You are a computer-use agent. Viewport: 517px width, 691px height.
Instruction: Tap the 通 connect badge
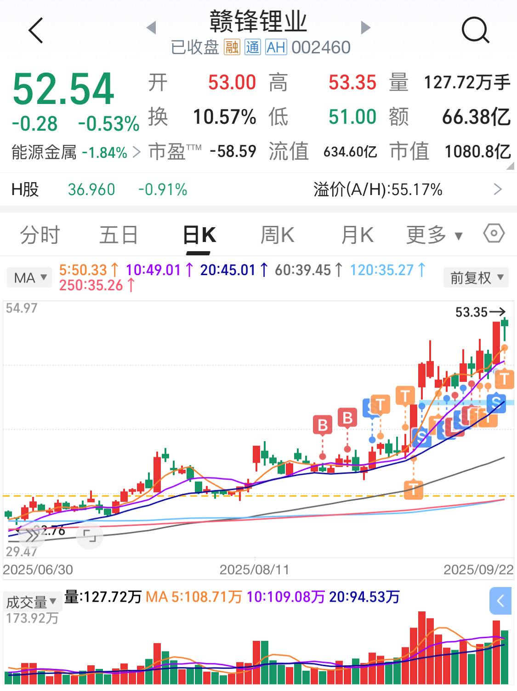[x=253, y=47]
